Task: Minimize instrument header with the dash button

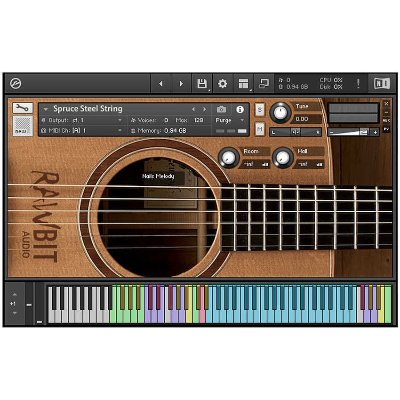Action: pos(386,112)
